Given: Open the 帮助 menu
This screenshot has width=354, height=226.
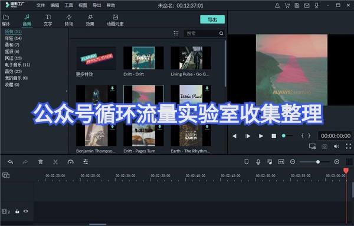Looking at the screenshot, I should [111, 5].
